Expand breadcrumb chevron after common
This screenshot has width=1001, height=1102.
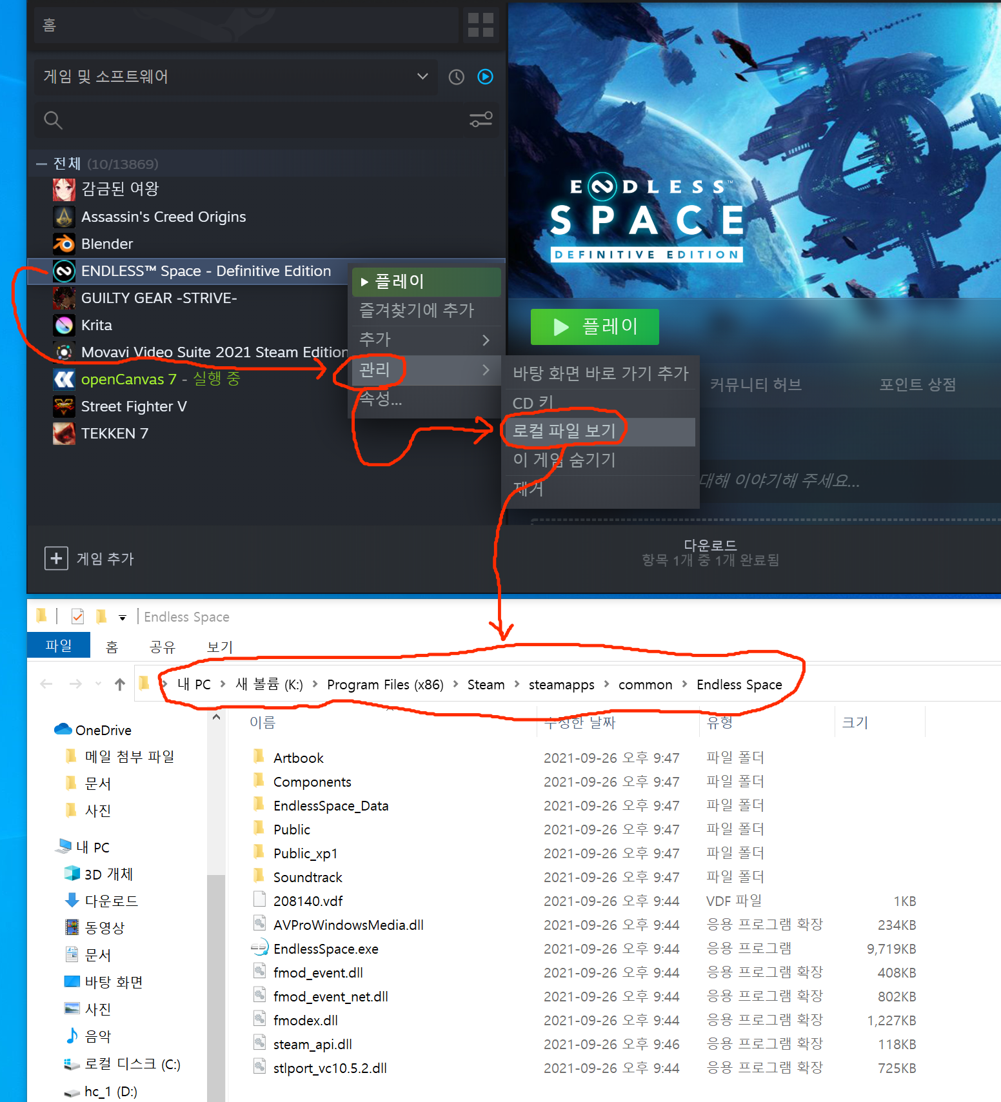coord(684,684)
